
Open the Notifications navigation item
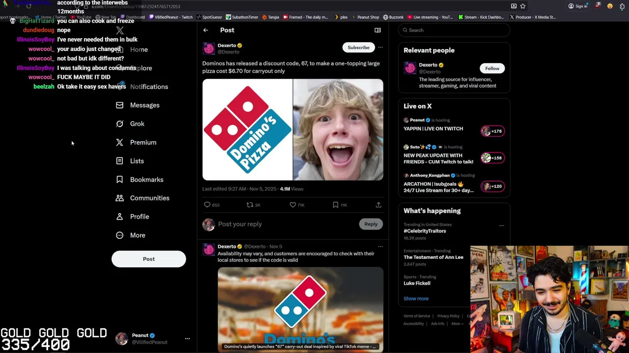(149, 87)
